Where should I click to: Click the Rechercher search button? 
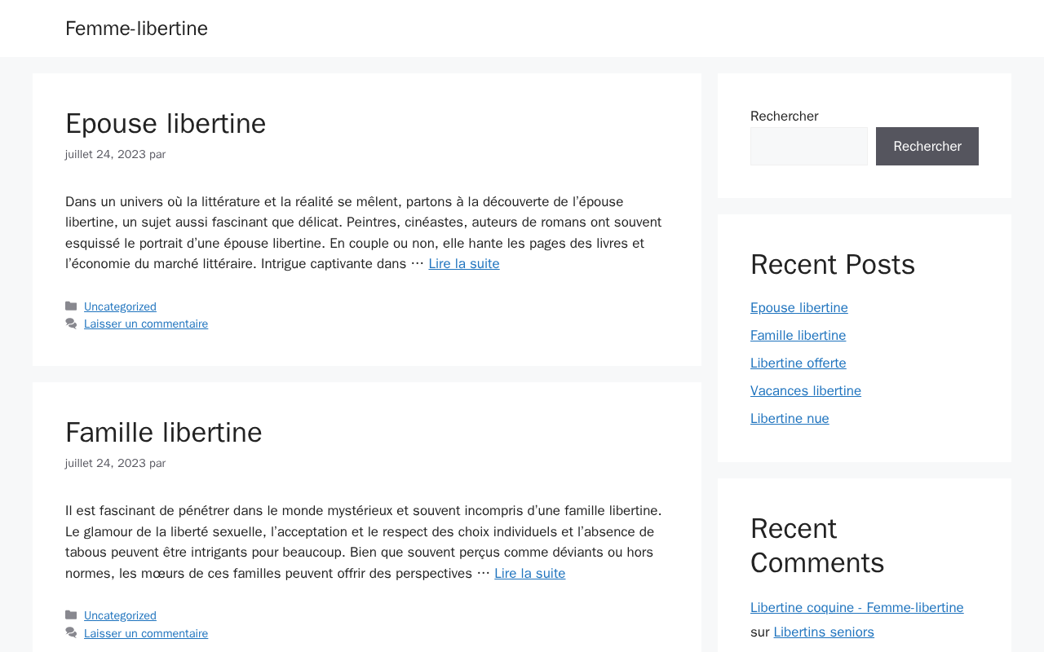pyautogui.click(x=927, y=146)
